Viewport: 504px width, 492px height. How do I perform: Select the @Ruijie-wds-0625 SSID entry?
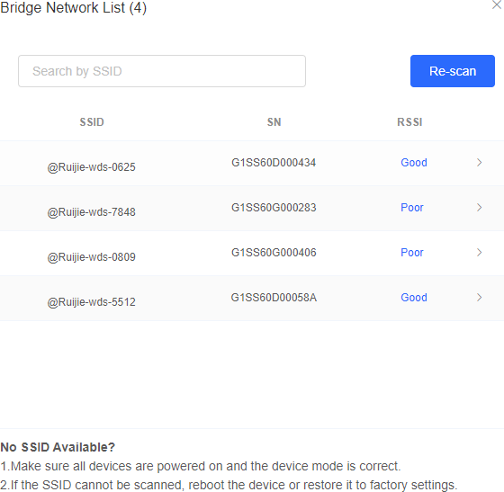tap(91, 167)
